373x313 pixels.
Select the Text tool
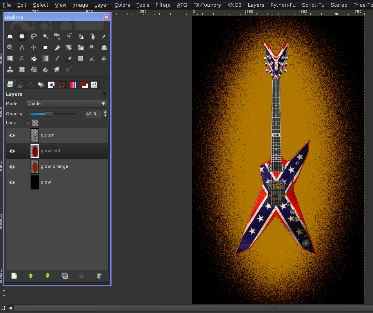click(22, 58)
